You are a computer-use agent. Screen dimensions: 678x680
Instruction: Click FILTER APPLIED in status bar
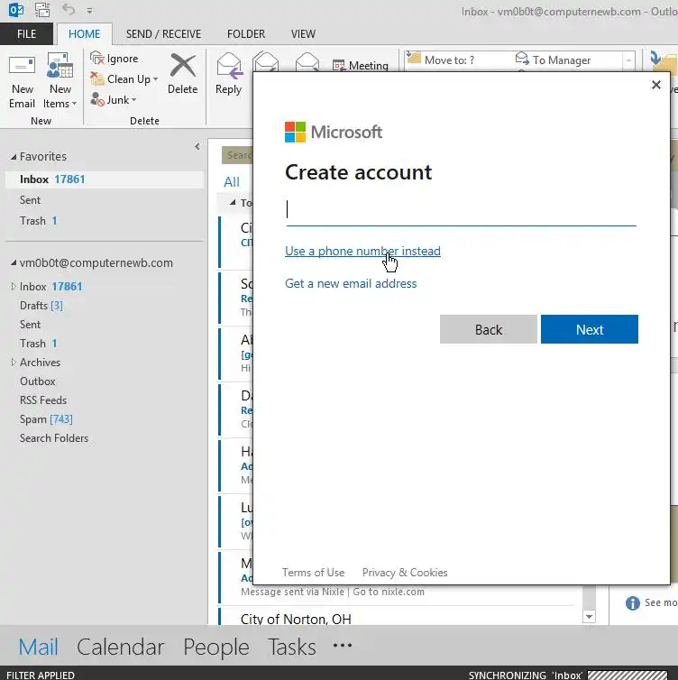(x=41, y=675)
